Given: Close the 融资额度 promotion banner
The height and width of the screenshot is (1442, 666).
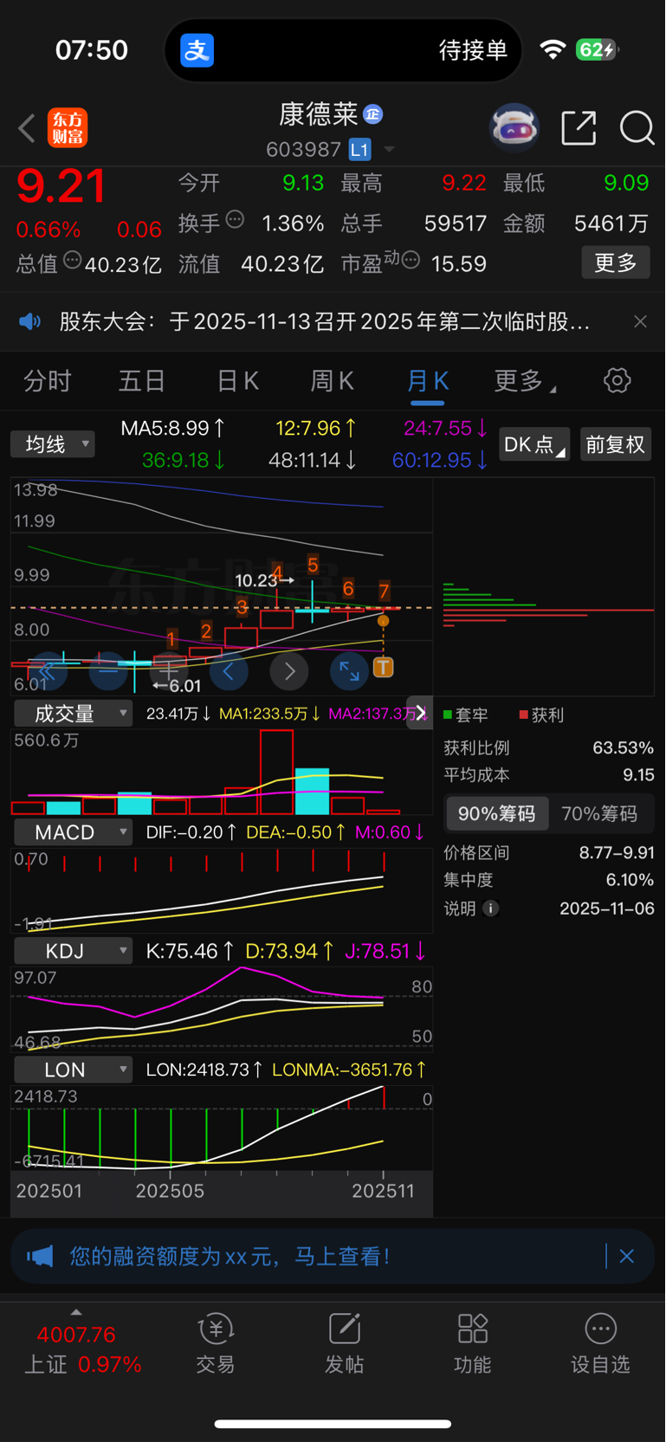Looking at the screenshot, I should click(627, 1256).
